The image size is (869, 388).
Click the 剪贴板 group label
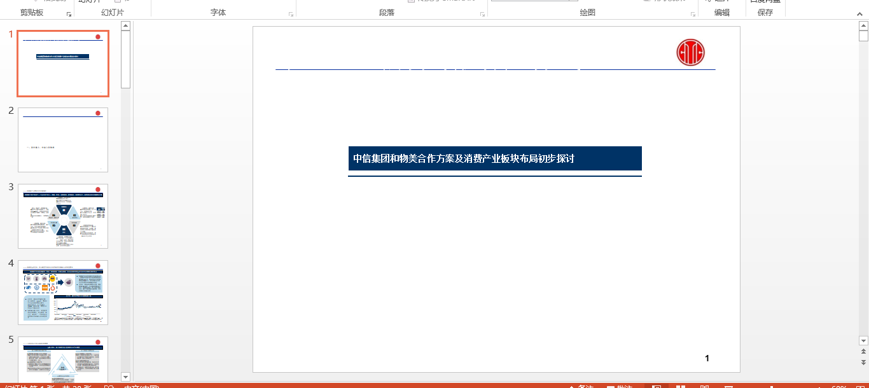pos(32,13)
